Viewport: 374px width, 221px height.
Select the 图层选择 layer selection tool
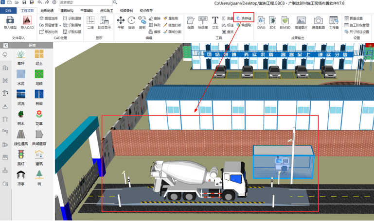tap(49, 18)
